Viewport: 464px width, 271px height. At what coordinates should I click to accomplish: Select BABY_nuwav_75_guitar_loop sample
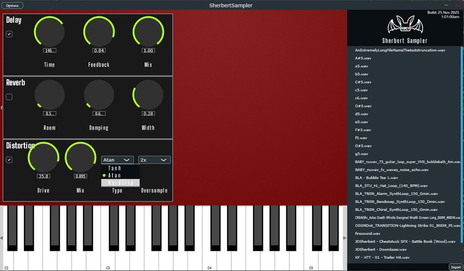coord(404,162)
